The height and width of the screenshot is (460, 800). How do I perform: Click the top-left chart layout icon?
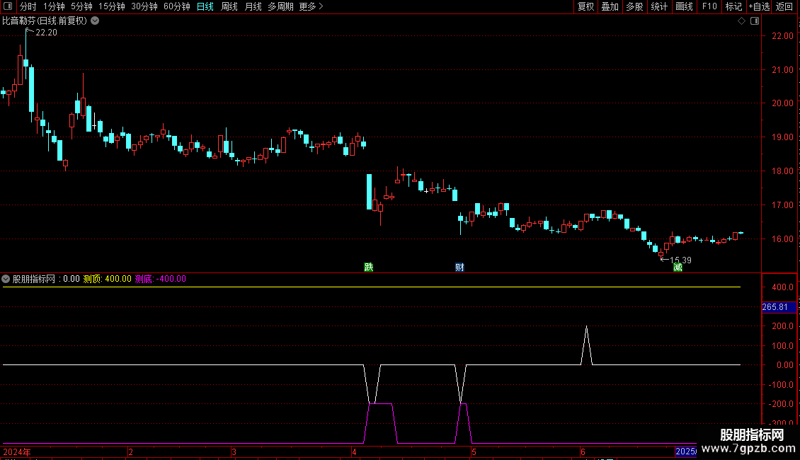(8, 6)
